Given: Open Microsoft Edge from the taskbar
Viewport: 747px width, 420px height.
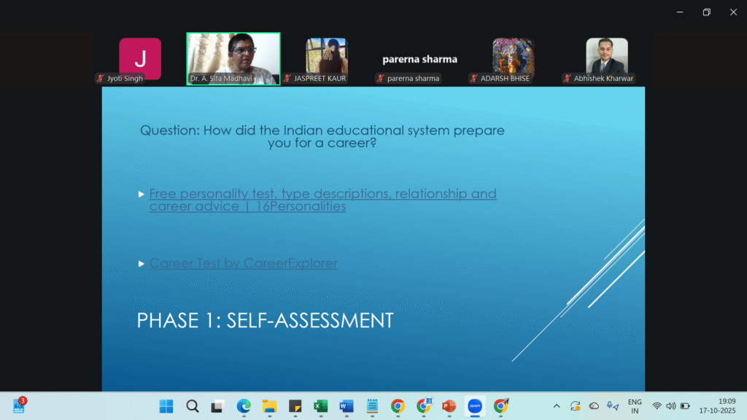Looking at the screenshot, I should point(244,406).
